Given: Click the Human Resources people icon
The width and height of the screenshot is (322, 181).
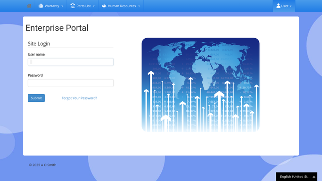Looking at the screenshot, I should [104, 6].
